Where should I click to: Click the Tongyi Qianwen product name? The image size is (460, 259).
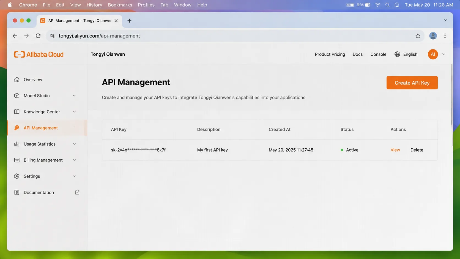pyautogui.click(x=108, y=54)
